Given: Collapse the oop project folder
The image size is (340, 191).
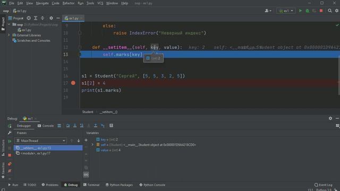Looking at the screenshot, I should point(9,24).
